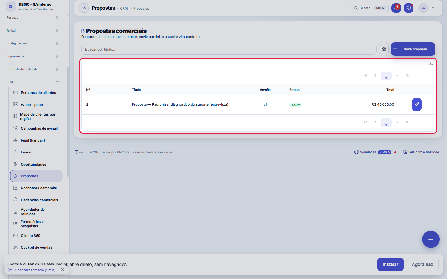Viewport: 447px width, 279px height.
Task: Open Personas de clientes menu item
Action: click(36, 93)
